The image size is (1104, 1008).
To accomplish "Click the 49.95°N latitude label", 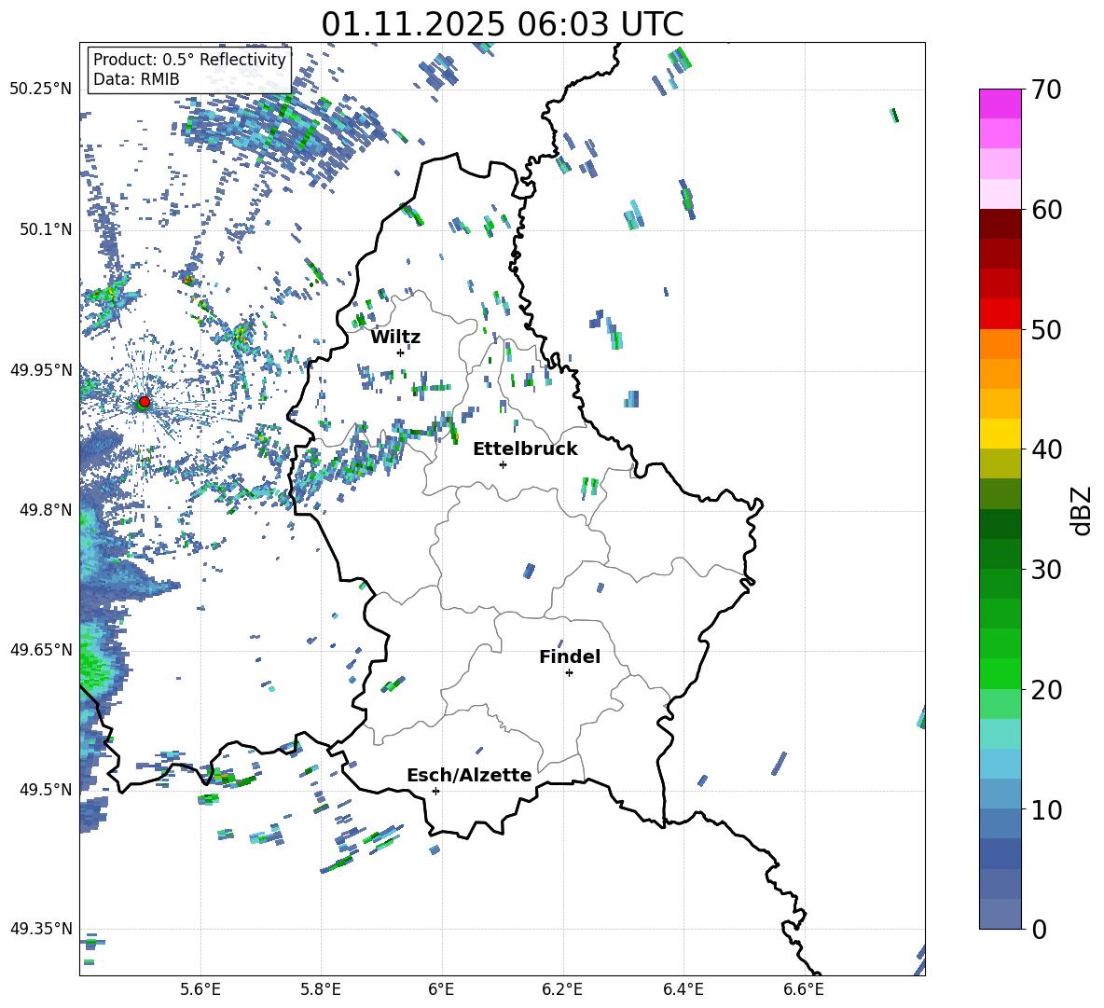I will coord(41,369).
